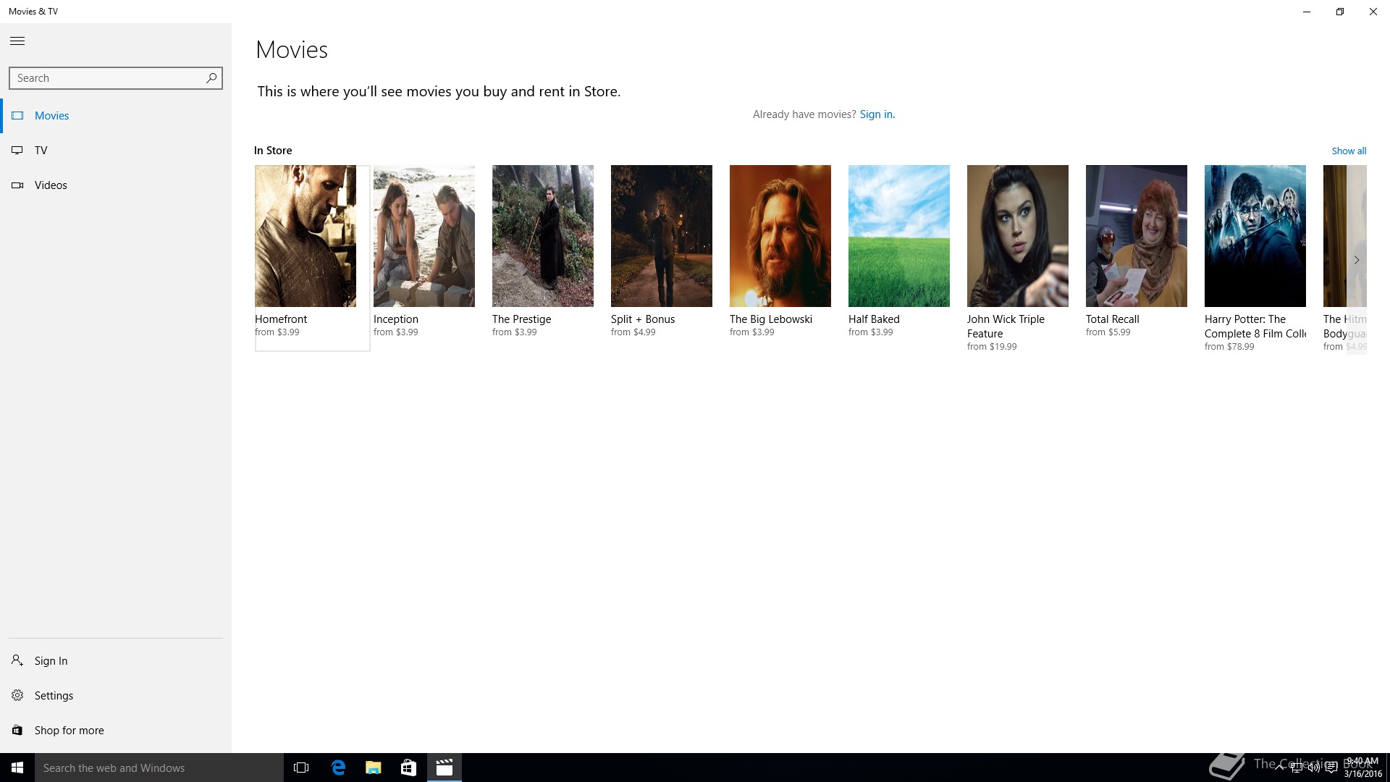Click the 'from $78.99' price
1390x782 pixels.
pos(1229,347)
